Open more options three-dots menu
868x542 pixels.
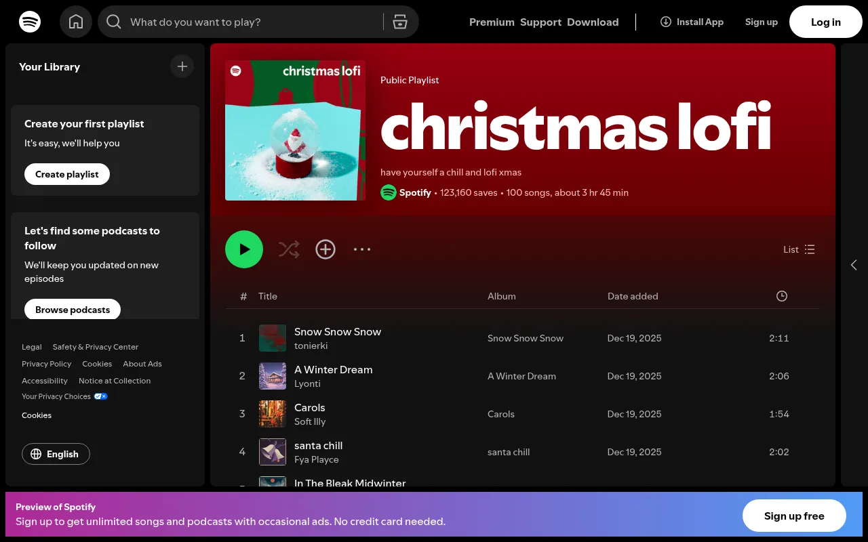(362, 249)
